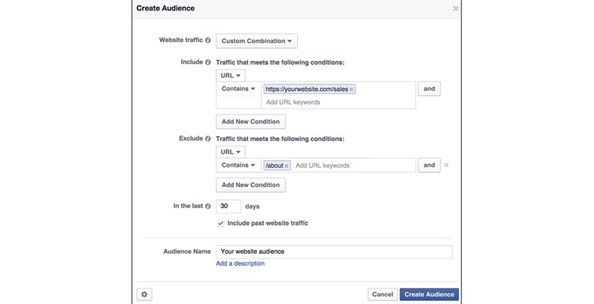Click info icon beside Exclude label
The width and height of the screenshot is (594, 304).
(x=208, y=138)
